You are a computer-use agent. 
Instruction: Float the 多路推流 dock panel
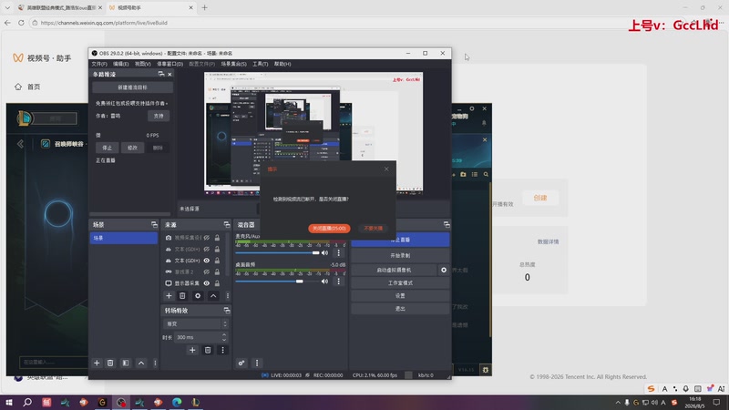click(x=161, y=75)
